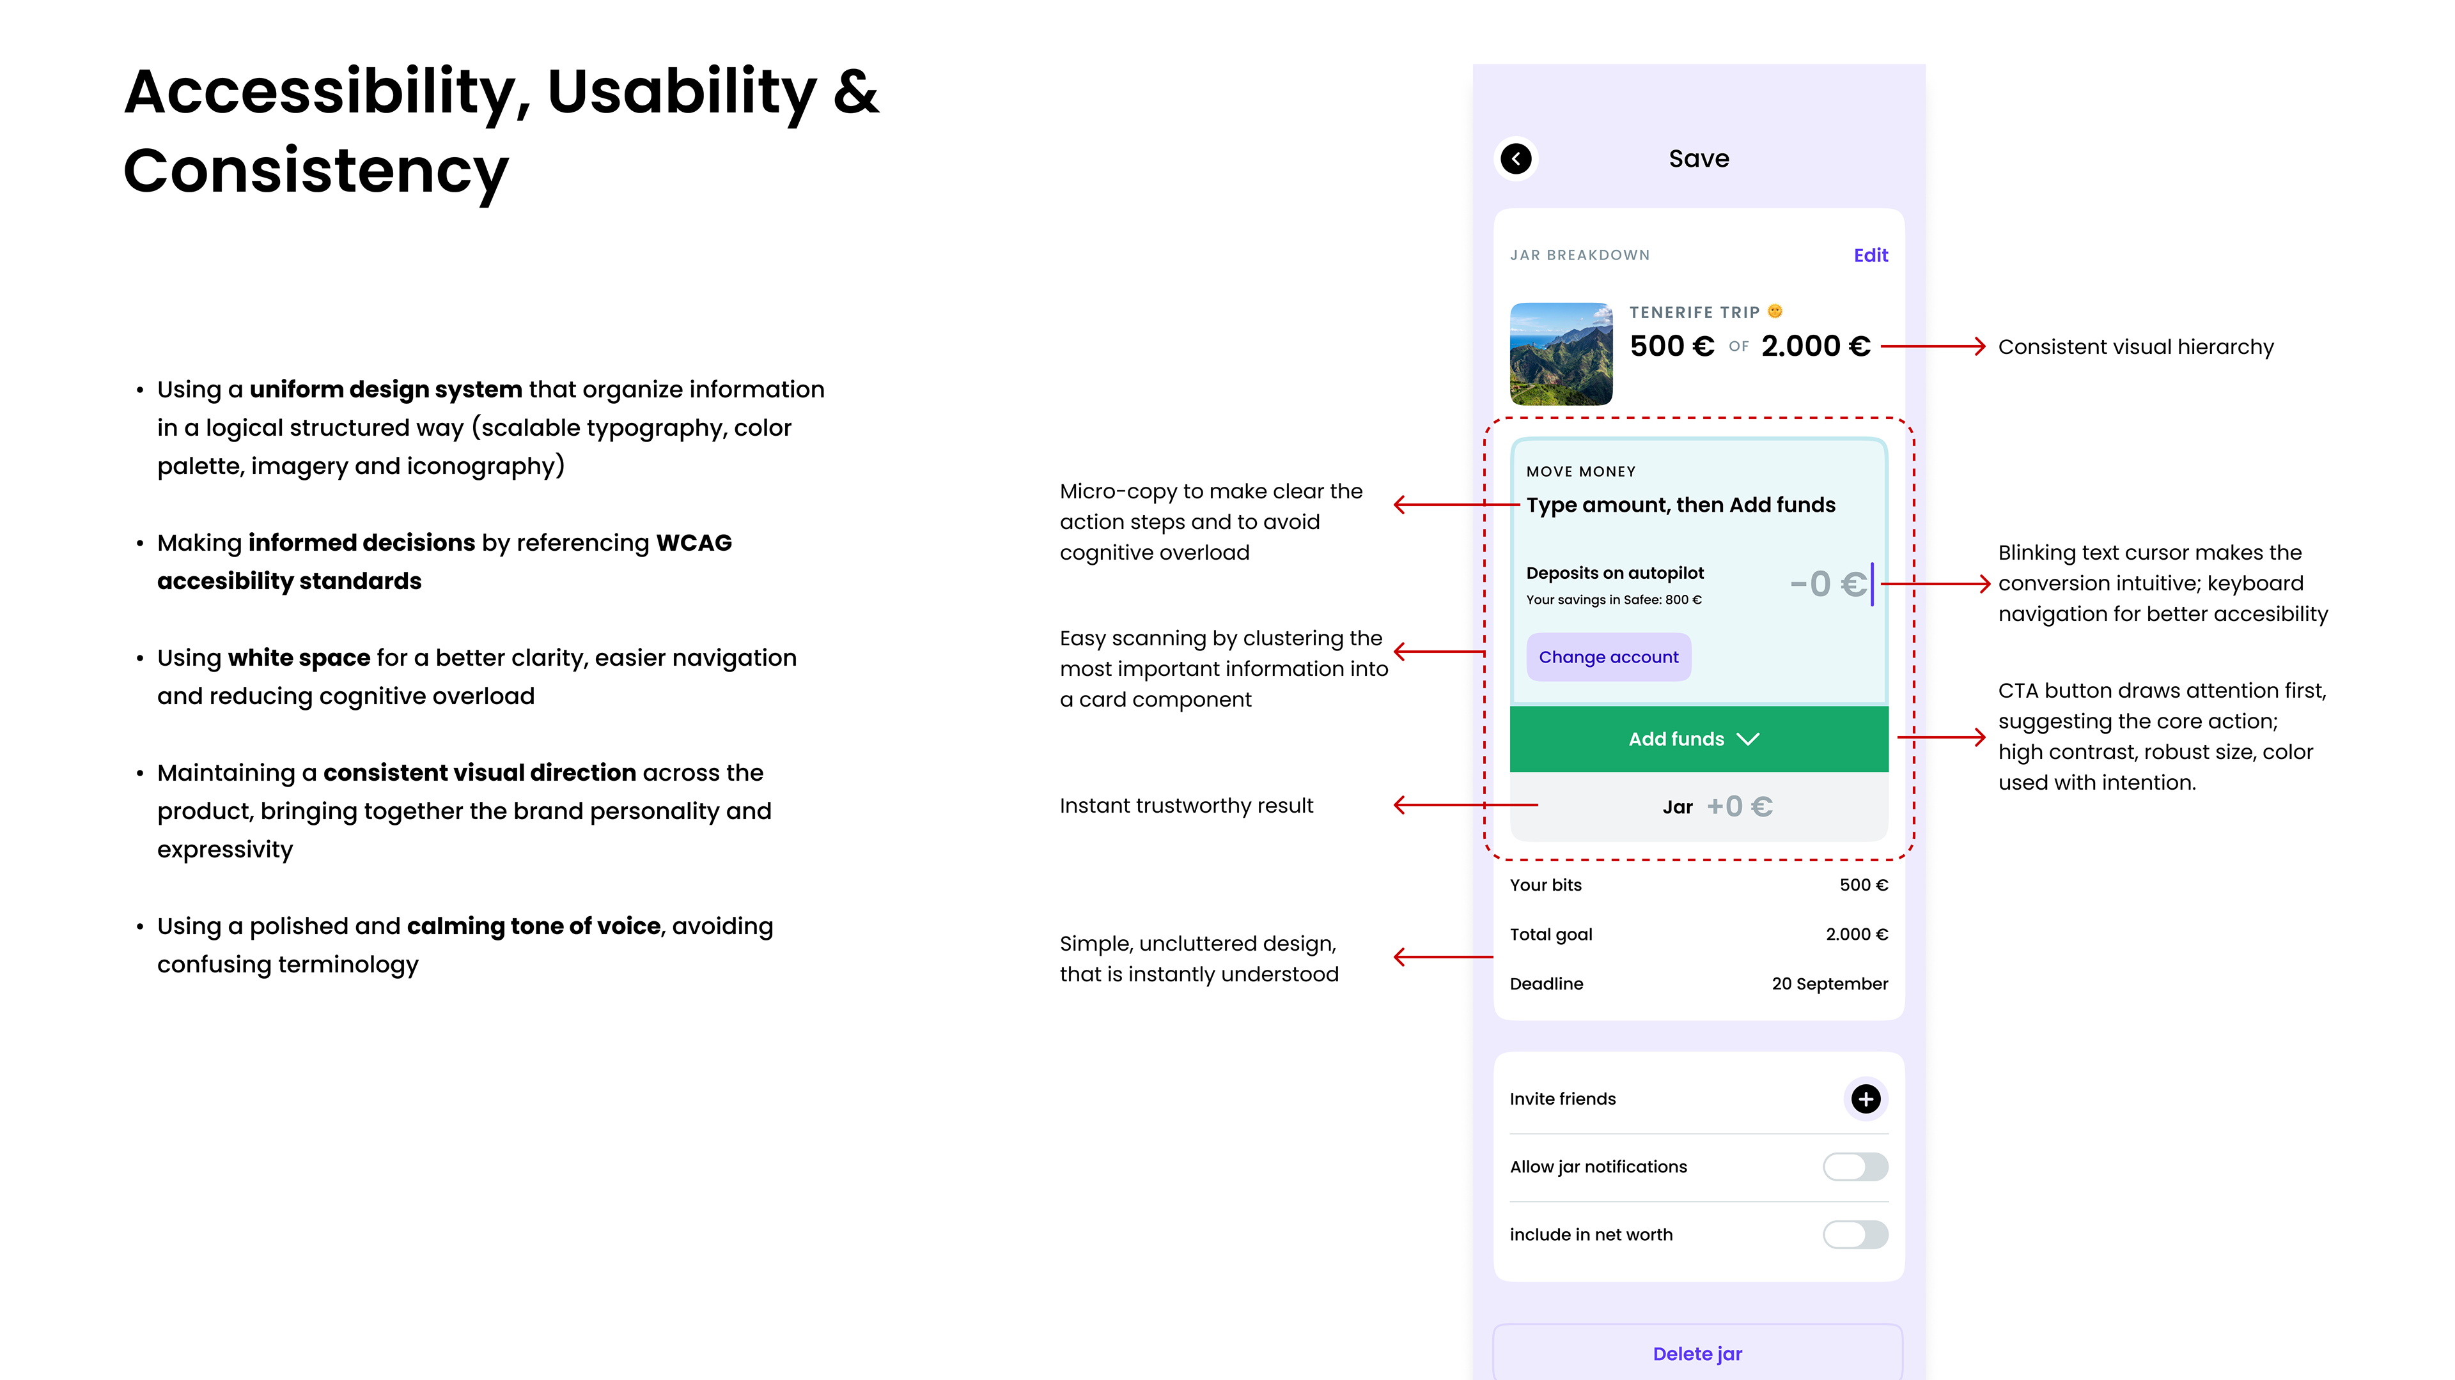This screenshot has height=1380, width=2455.
Task: Click the 2.000 € goal amount heading
Action: 1816,346
